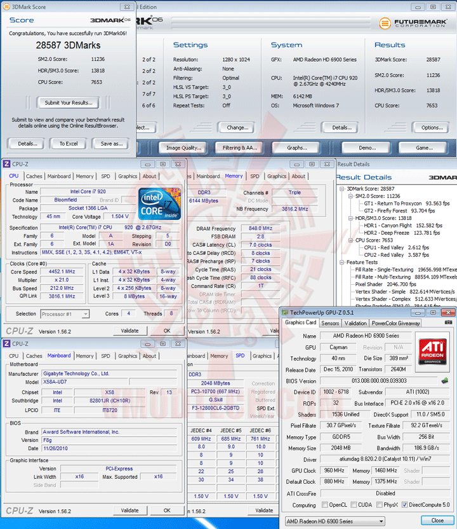This screenshot has width=457, height=529.
Task: Click the ATI Radeon logo in GPU-Z
Action: (x=432, y=352)
